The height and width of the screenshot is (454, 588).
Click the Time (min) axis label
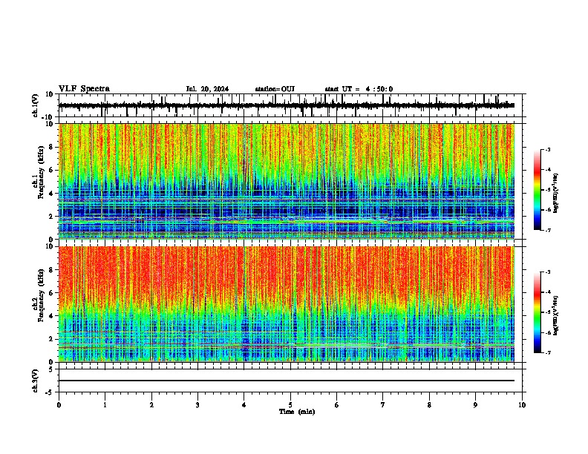297,412
